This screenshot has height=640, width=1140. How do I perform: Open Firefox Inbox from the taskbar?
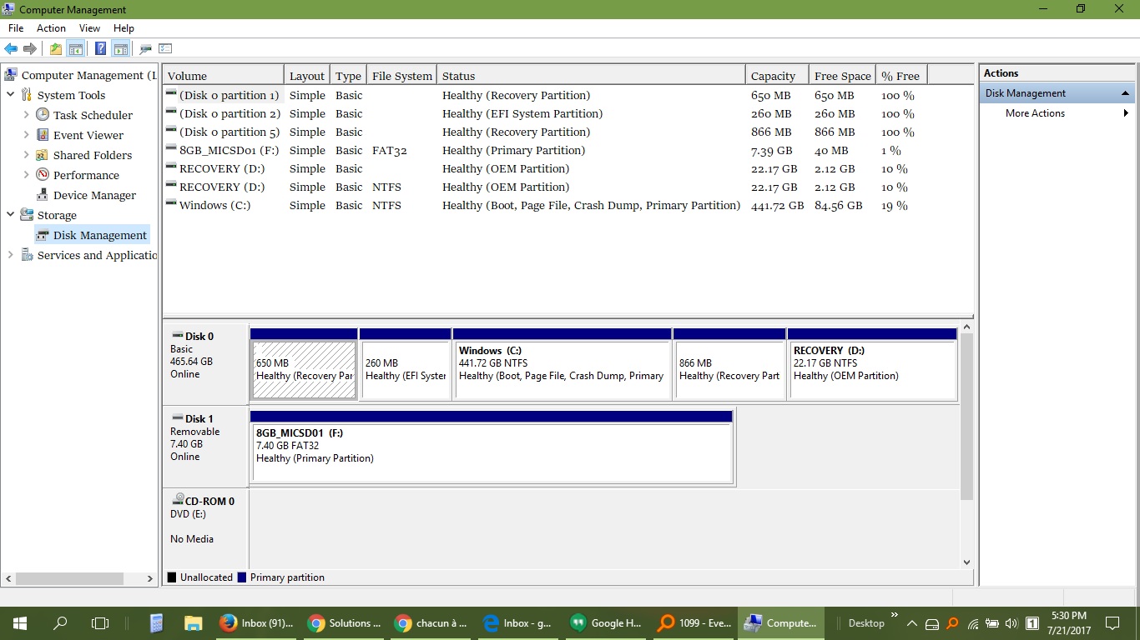[256, 623]
